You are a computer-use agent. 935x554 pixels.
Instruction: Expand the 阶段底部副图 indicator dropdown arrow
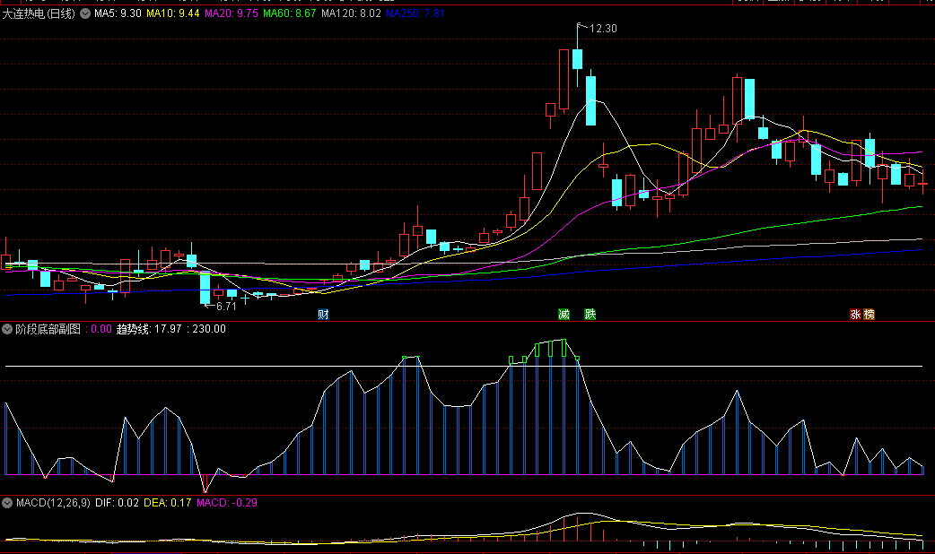pyautogui.click(x=8, y=329)
